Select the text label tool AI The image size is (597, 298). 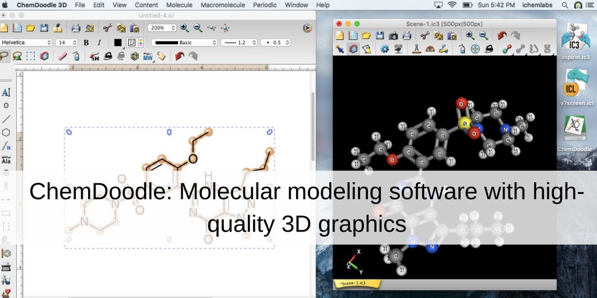click(6, 93)
